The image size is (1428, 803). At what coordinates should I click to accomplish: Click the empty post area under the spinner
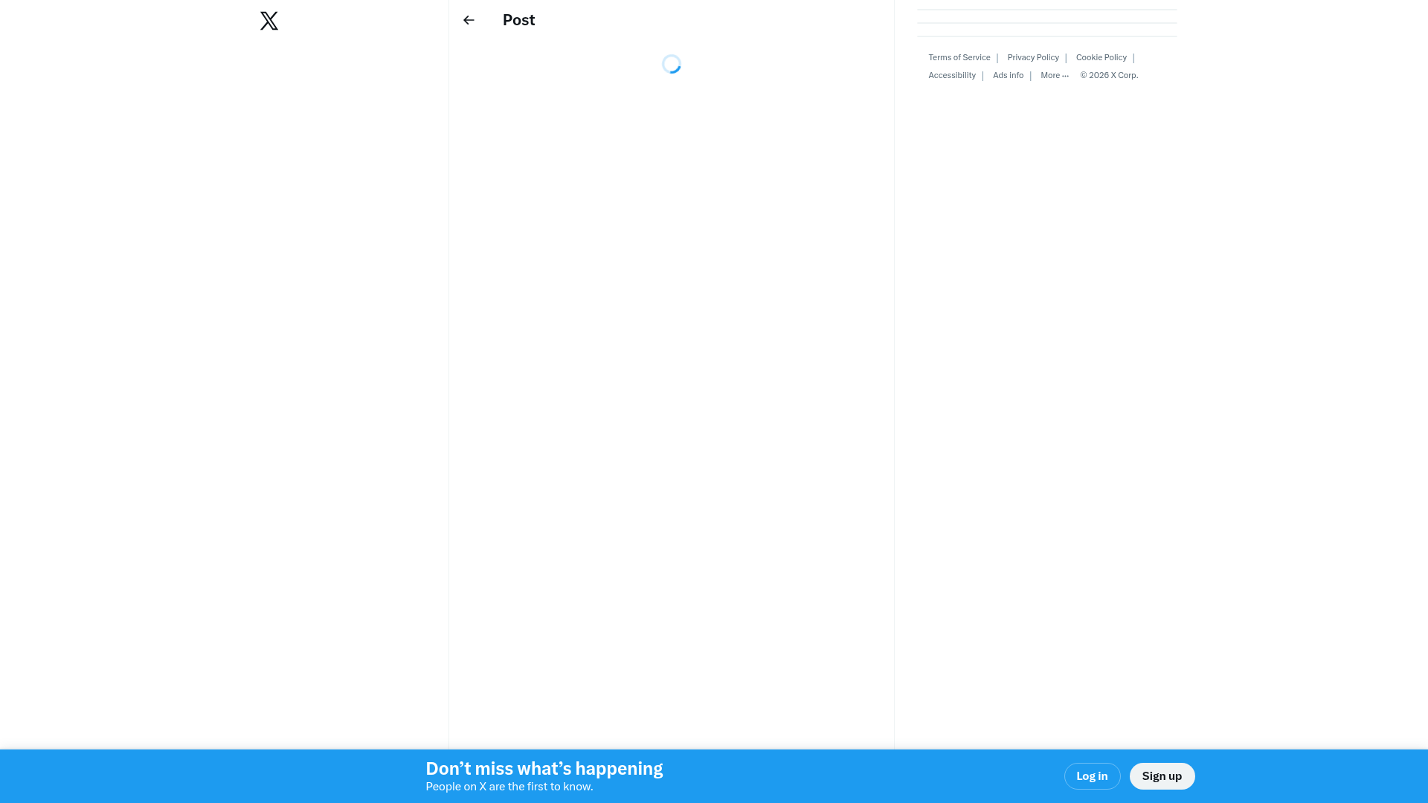coord(671,372)
